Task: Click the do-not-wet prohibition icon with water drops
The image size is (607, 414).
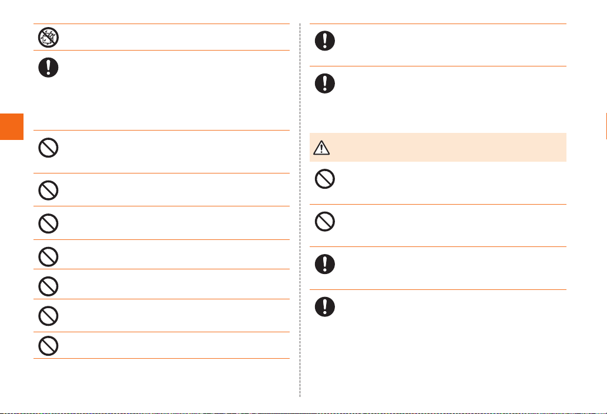Action: [x=48, y=38]
